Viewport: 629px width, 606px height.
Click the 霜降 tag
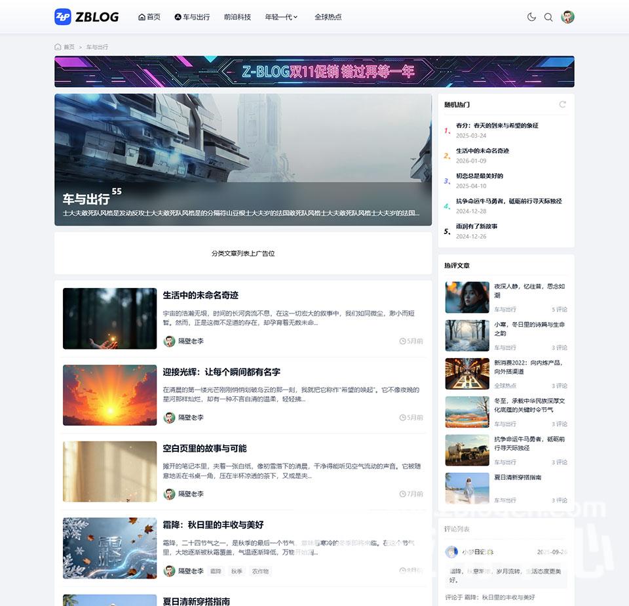(216, 571)
